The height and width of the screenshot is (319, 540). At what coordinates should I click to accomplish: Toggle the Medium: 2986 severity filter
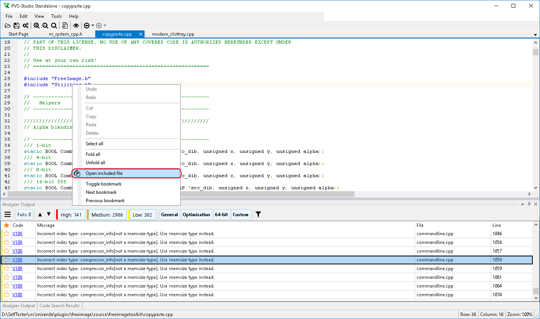pyautogui.click(x=107, y=215)
